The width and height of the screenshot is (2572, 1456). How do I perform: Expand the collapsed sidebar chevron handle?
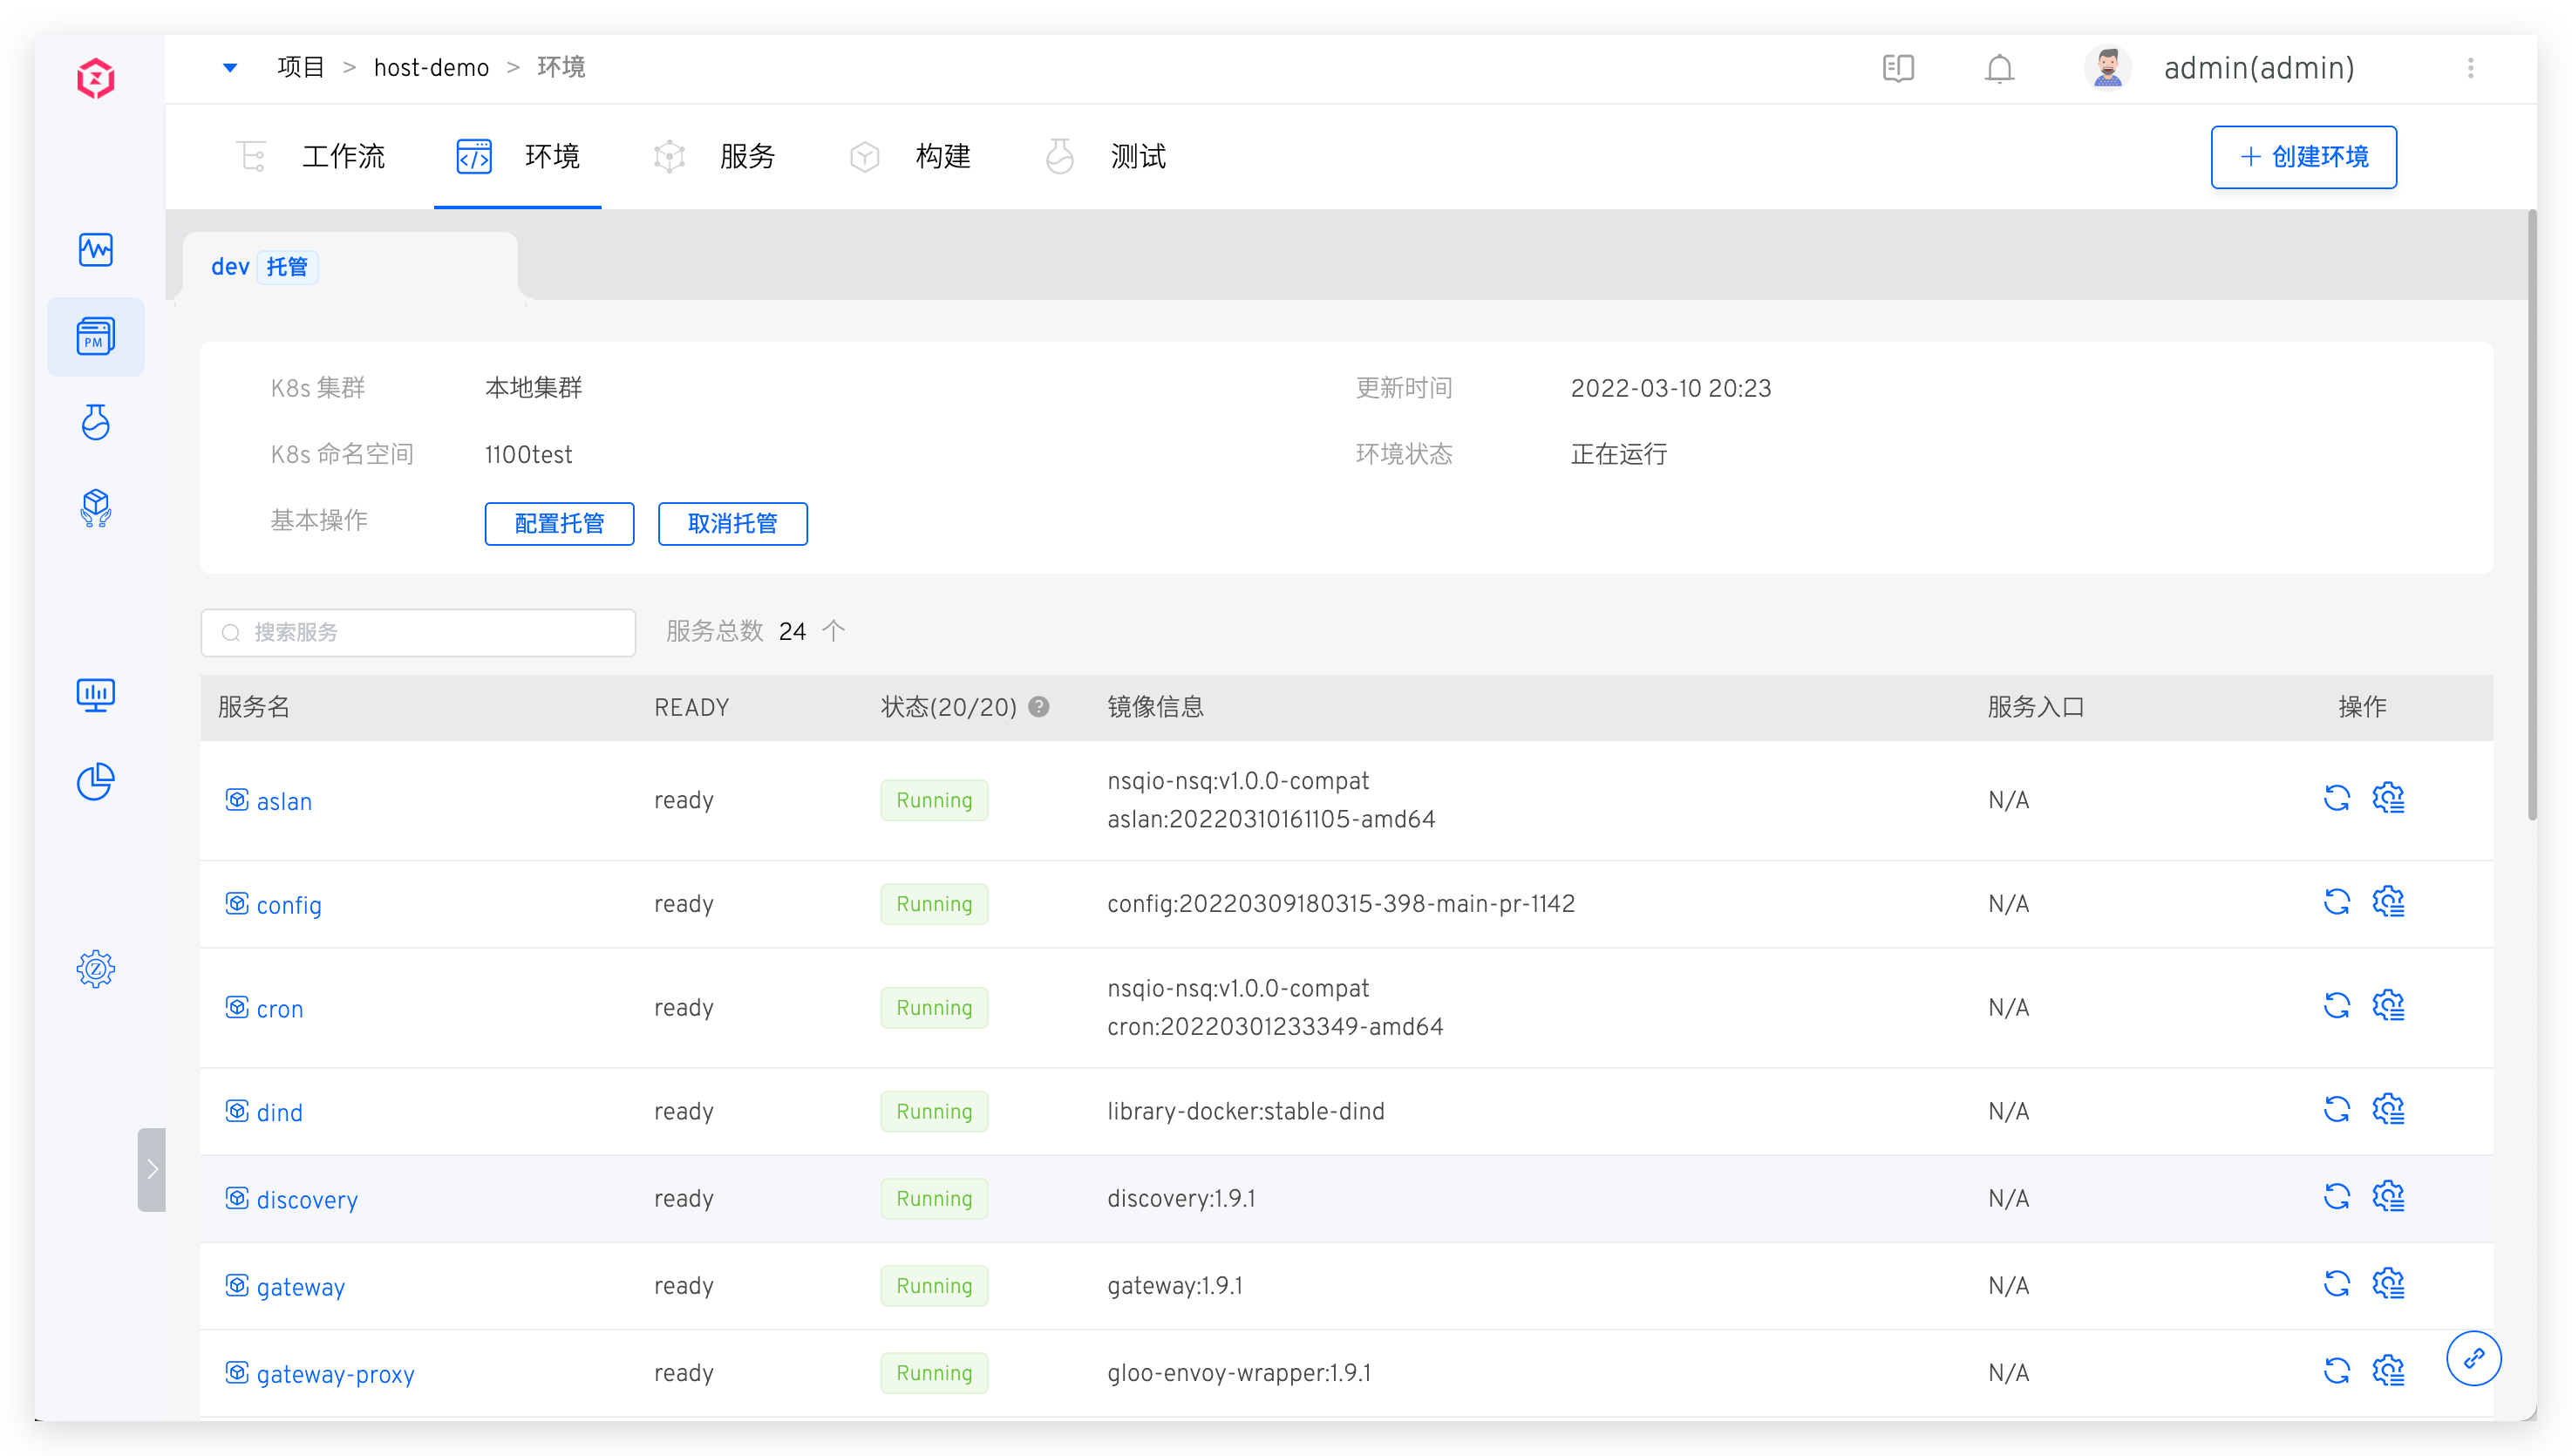click(x=152, y=1169)
